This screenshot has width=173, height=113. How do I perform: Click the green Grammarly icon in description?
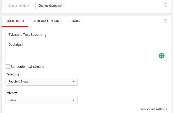pyautogui.click(x=162, y=56)
